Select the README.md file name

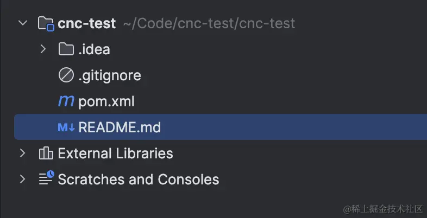pos(120,127)
